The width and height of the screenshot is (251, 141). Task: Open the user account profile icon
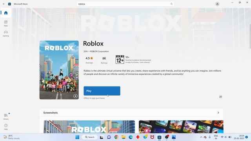[217, 4]
